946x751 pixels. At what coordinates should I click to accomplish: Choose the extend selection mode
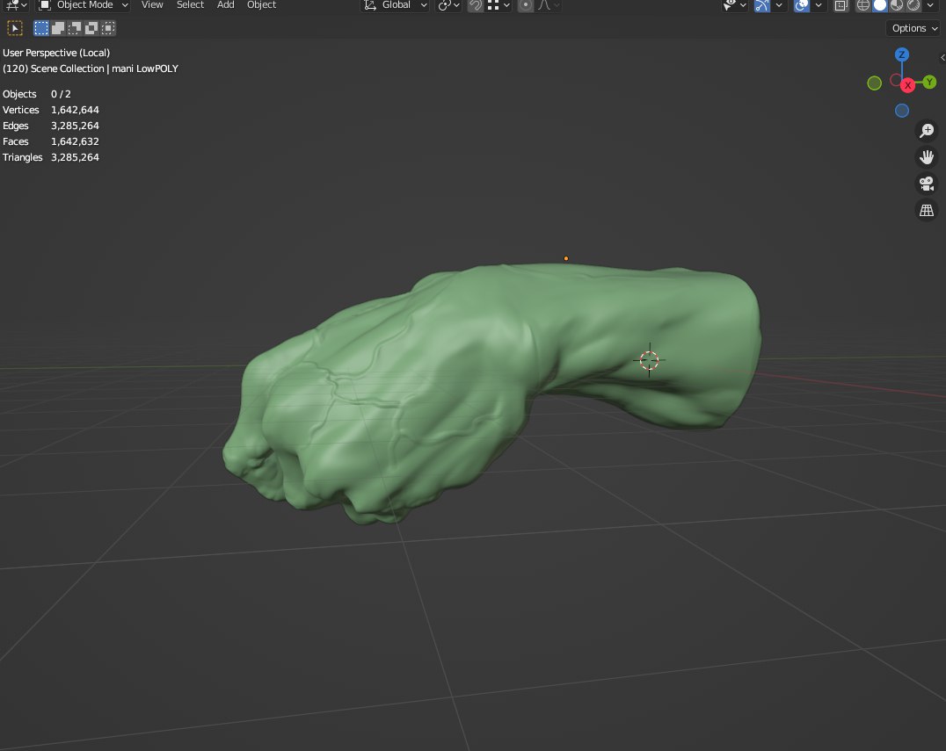(x=58, y=28)
